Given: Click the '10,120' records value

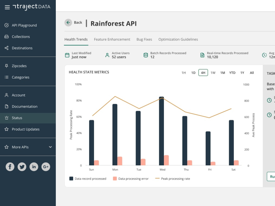Looking at the screenshot, I should tap(212, 57).
